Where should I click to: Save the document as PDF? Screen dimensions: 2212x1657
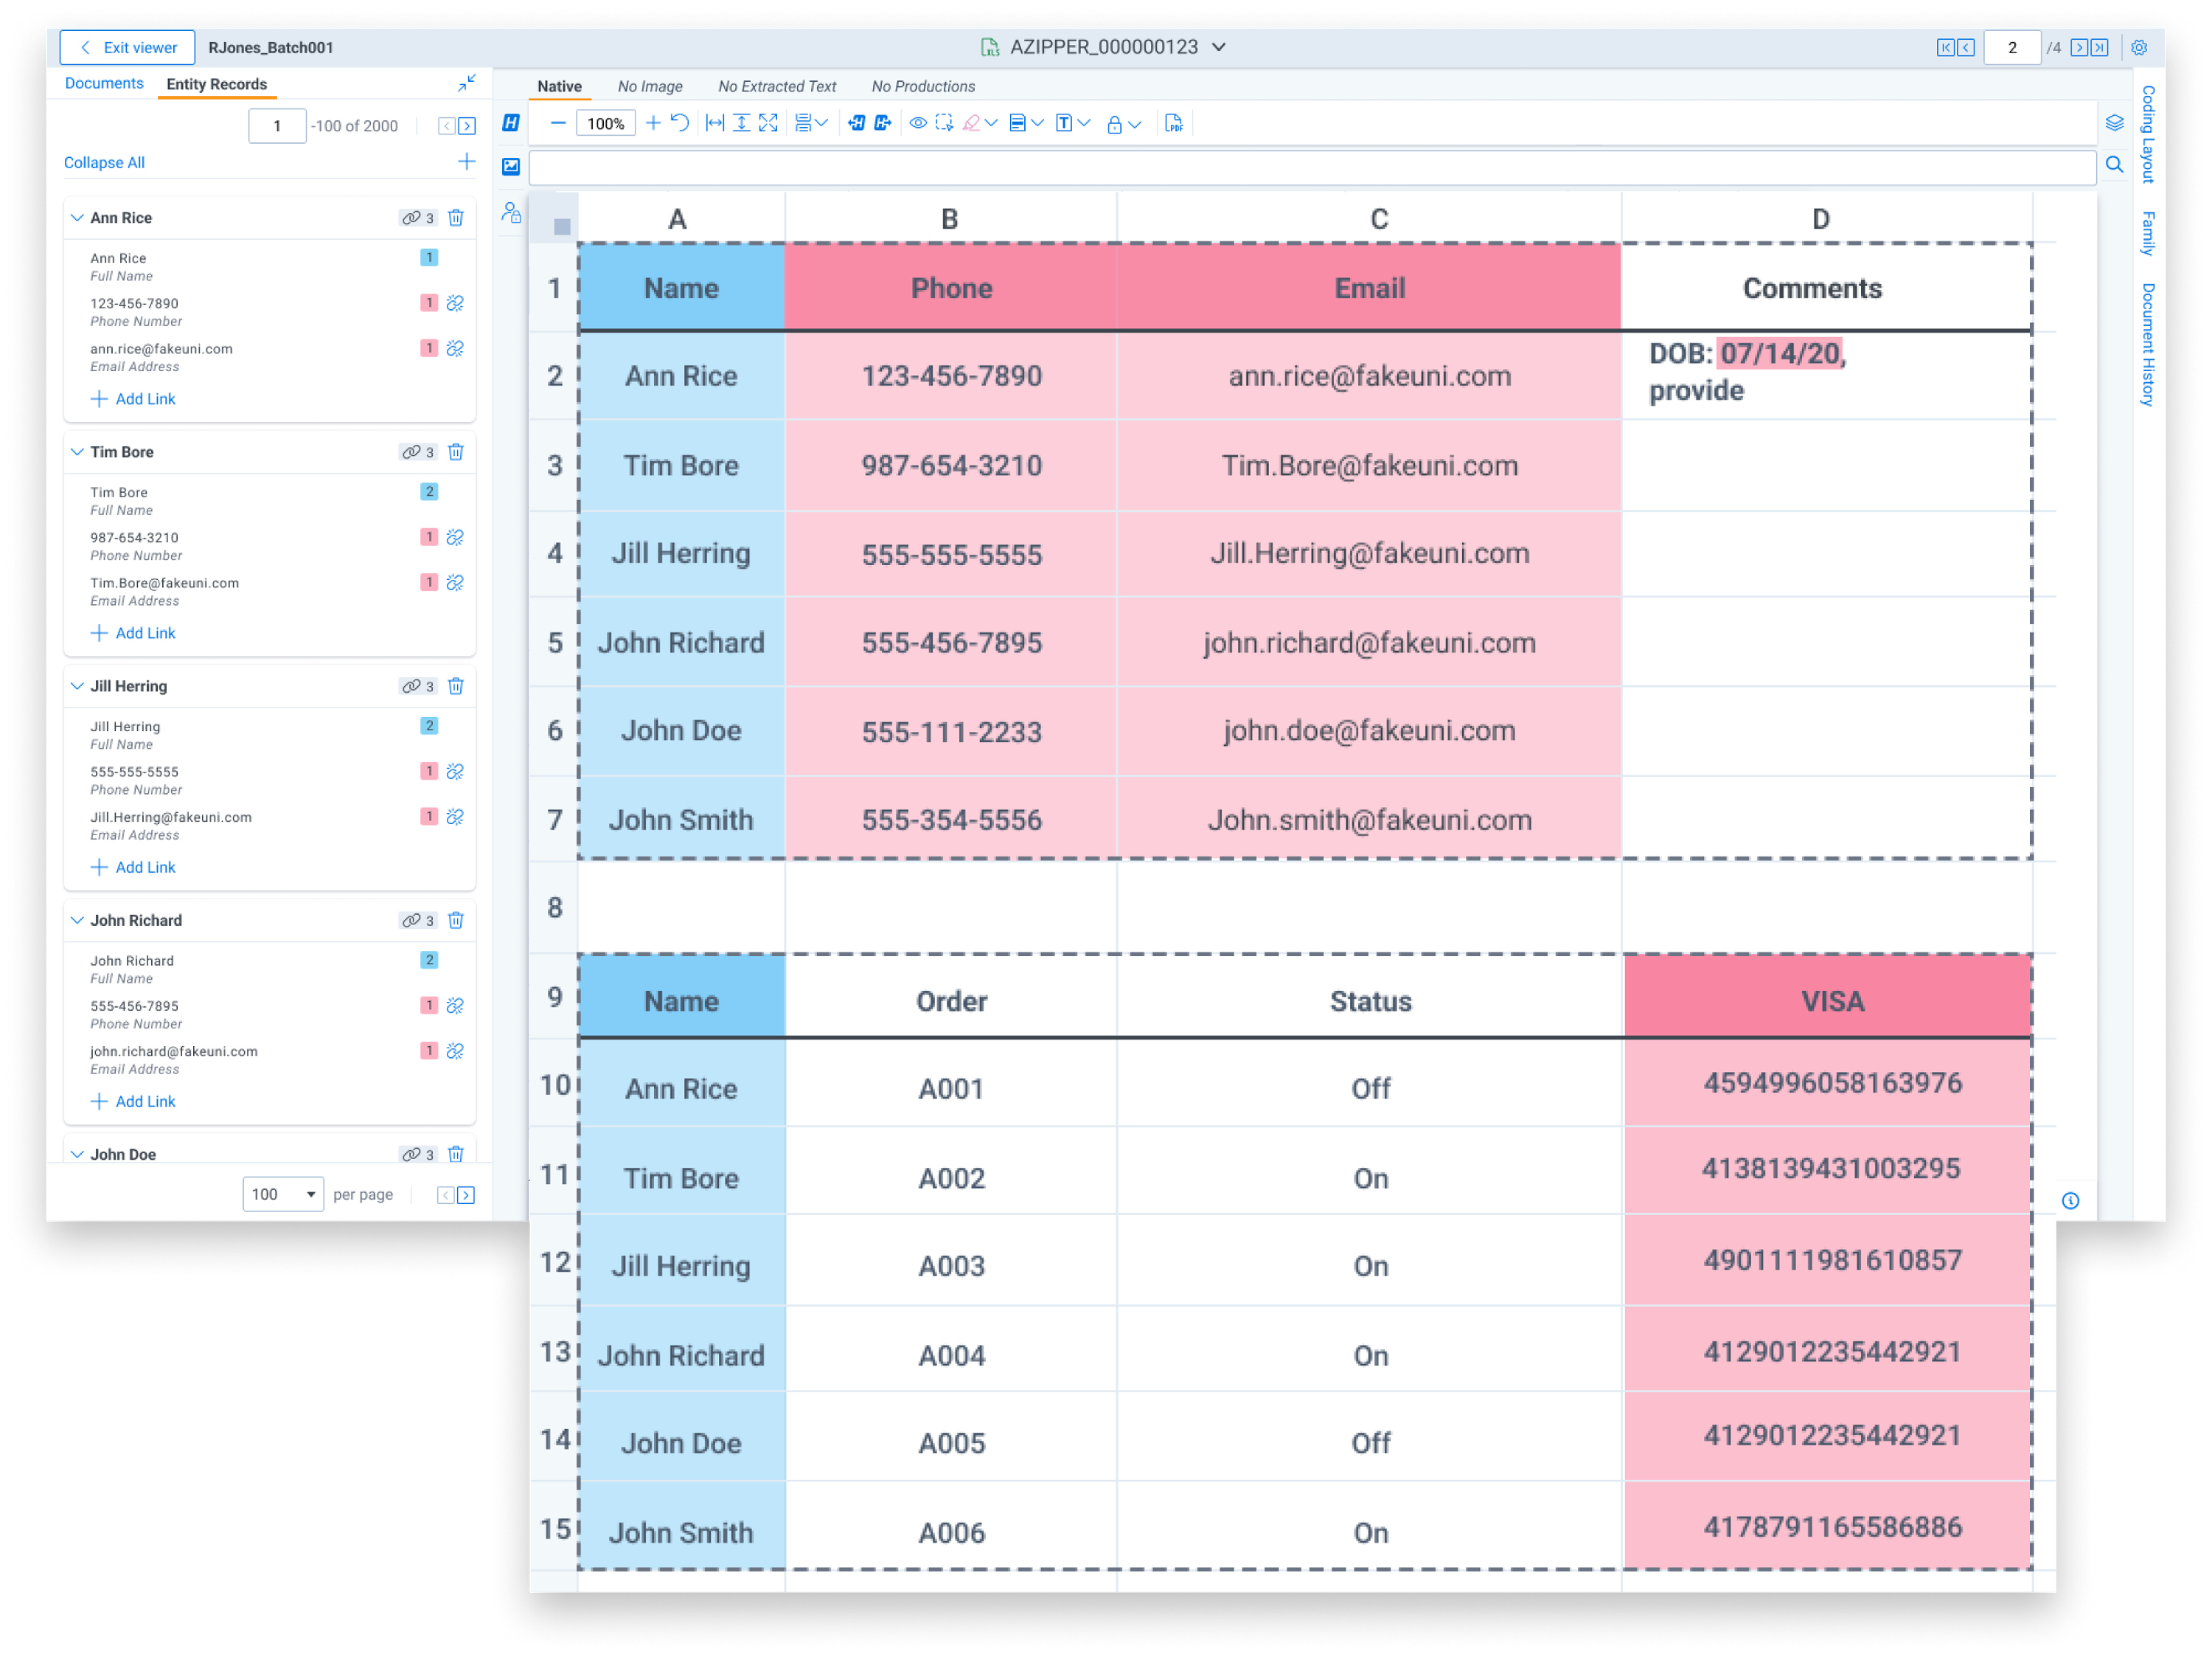[x=1174, y=122]
